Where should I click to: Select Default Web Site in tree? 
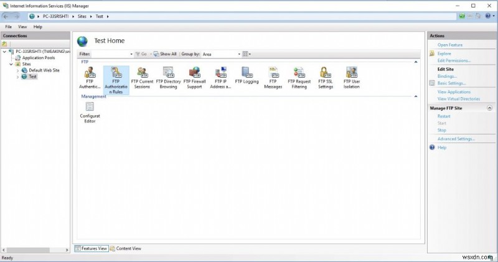coord(44,70)
